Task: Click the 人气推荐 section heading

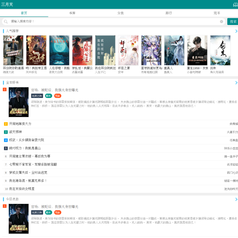Action: [12, 31]
